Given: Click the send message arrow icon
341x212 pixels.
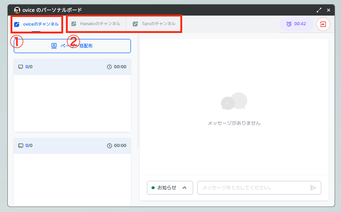Looking at the screenshot, I should click(x=313, y=188).
